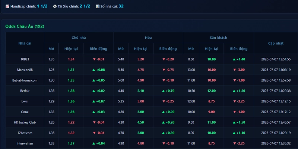
Task: Click the Sân khách column group header
Action: [x=218, y=38]
